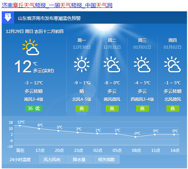Click the 北风微风 wind text
Image resolution: width=188 pixels, height=169 pixels.
(173, 99)
